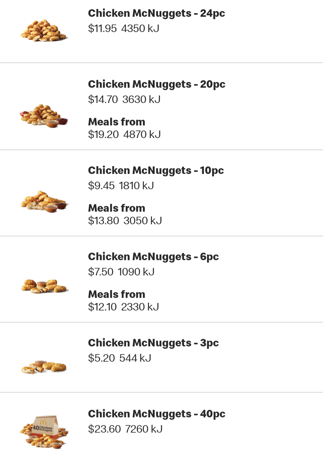This screenshot has width=323, height=457.
Task: Tap the $14.70 3630 kJ price
Action: pyautogui.click(x=124, y=99)
